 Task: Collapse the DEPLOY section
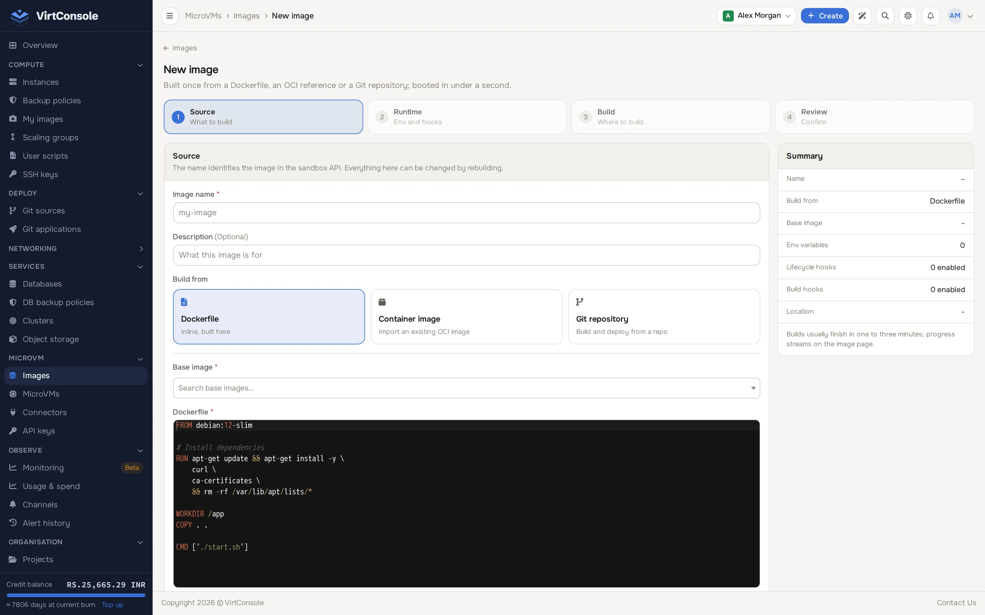(x=76, y=193)
